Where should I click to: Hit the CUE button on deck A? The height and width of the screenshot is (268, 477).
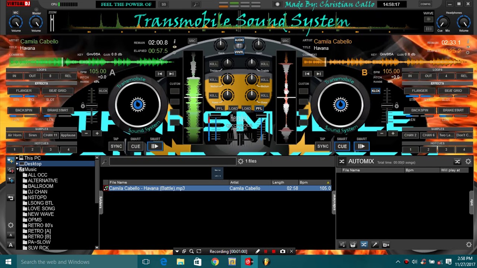tap(136, 146)
